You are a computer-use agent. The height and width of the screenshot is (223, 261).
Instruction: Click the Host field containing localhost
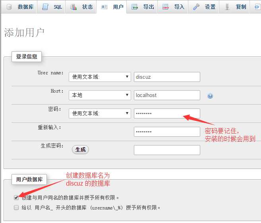167,95
